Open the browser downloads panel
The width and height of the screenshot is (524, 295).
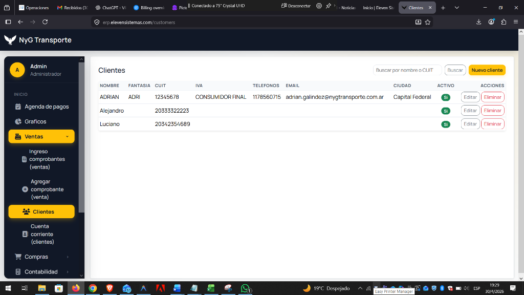point(478,22)
